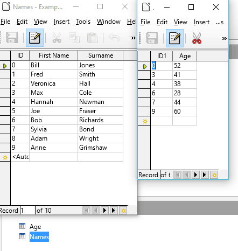Click Undo arrow icon in Names toolbar
The width and height of the screenshot is (238, 251).
coord(114,37)
